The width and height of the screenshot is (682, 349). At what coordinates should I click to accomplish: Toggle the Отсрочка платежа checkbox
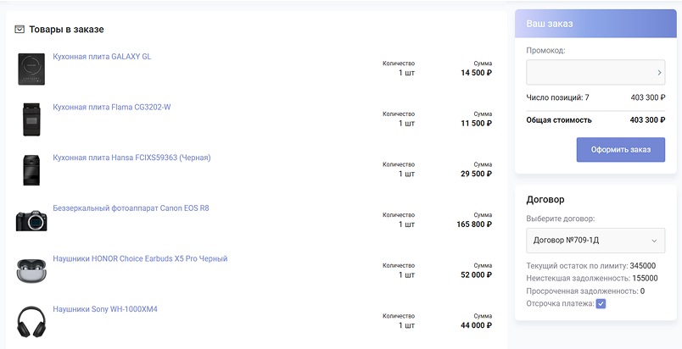[x=601, y=304]
